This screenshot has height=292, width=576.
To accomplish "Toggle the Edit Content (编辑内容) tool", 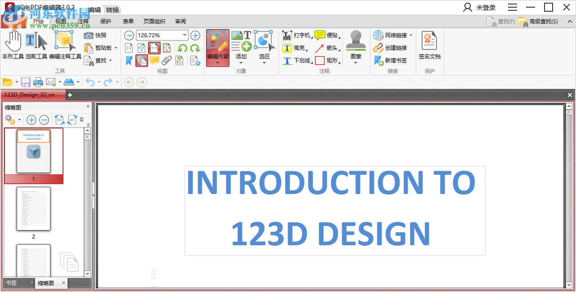I will click(x=218, y=48).
